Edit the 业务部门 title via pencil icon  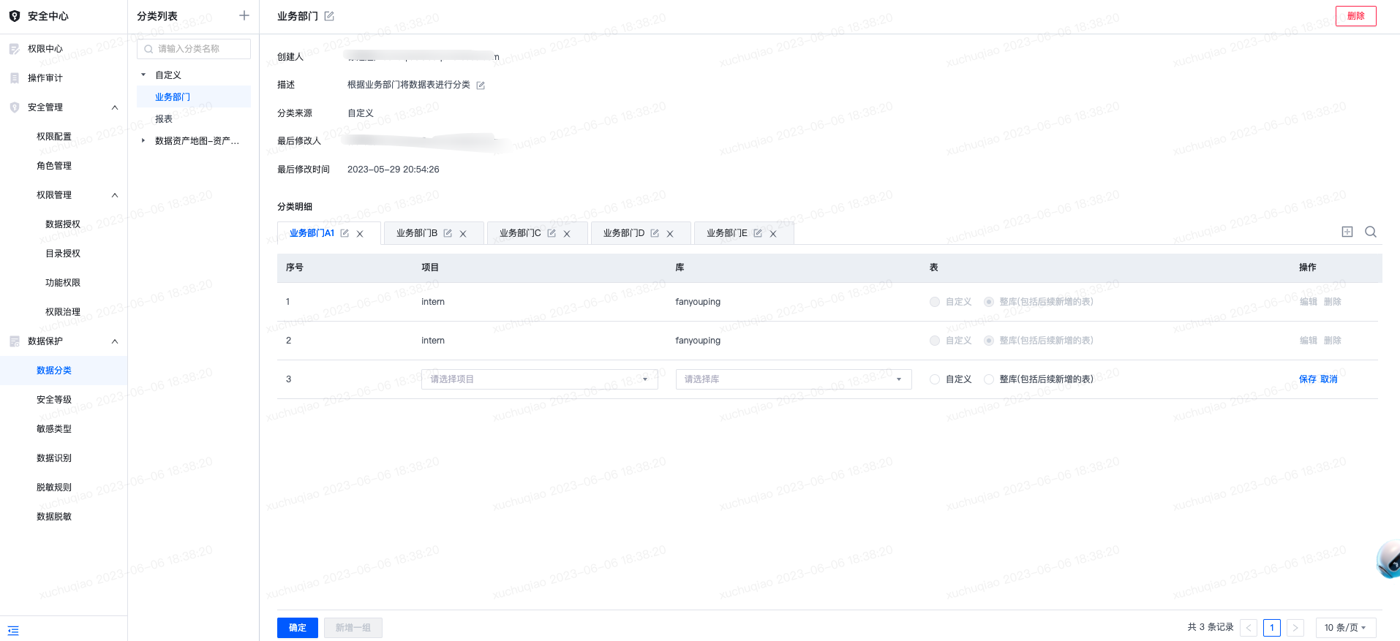[329, 16]
